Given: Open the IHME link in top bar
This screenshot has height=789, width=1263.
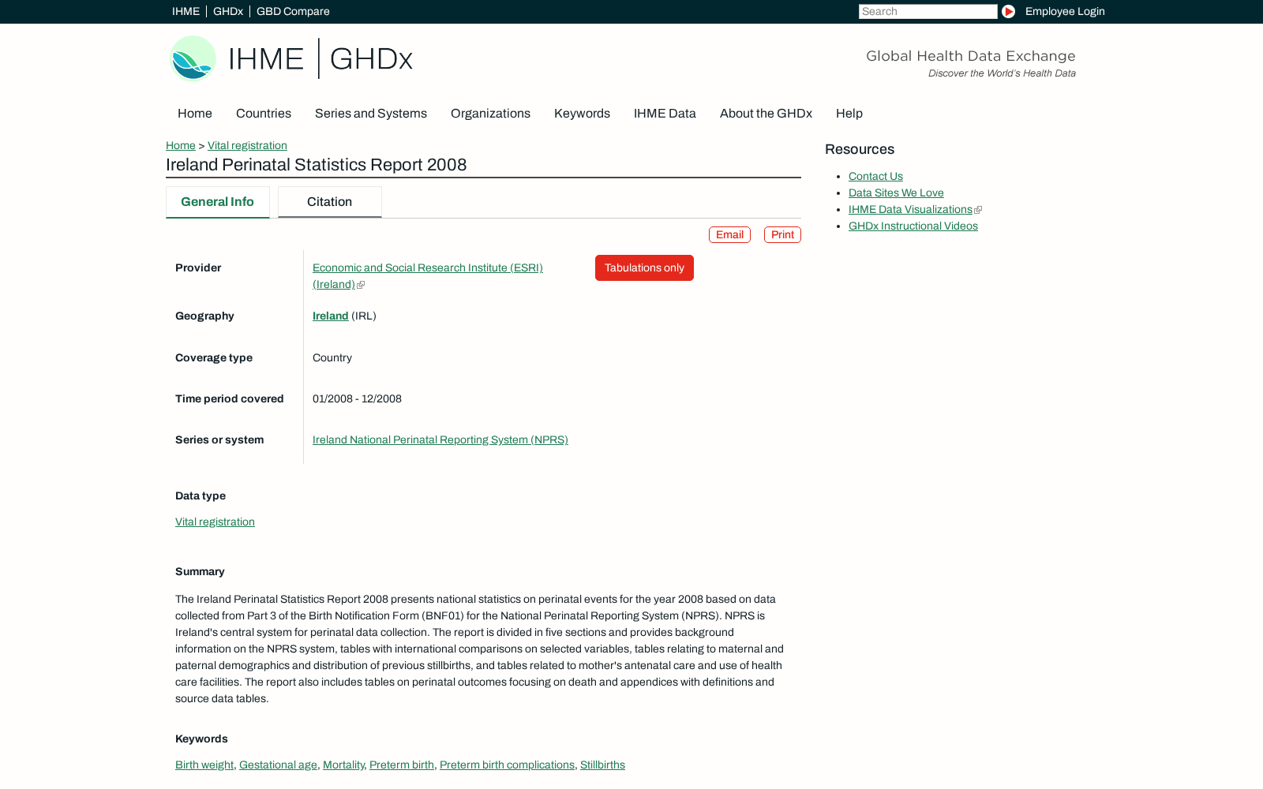Looking at the screenshot, I should [x=186, y=11].
